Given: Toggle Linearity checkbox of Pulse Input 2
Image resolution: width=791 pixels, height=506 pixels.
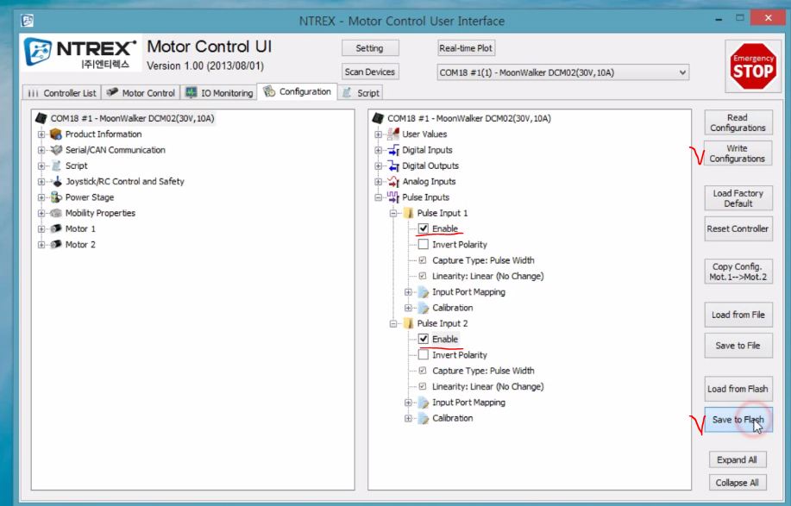Looking at the screenshot, I should coord(423,386).
